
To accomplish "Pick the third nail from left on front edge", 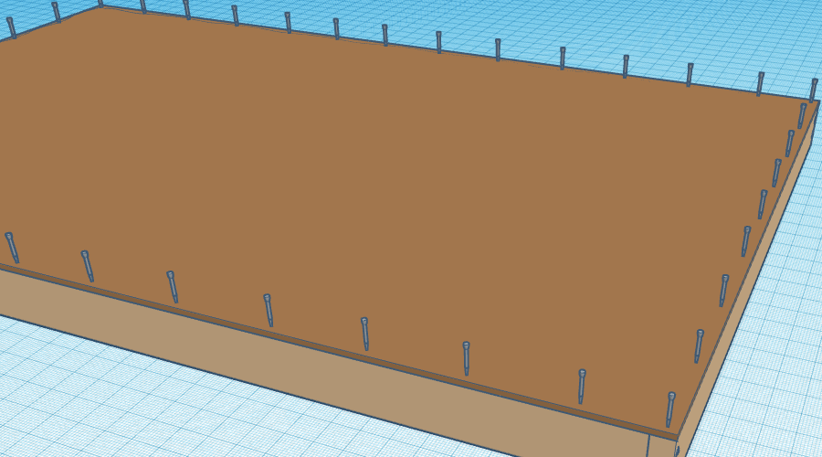I will click(173, 286).
